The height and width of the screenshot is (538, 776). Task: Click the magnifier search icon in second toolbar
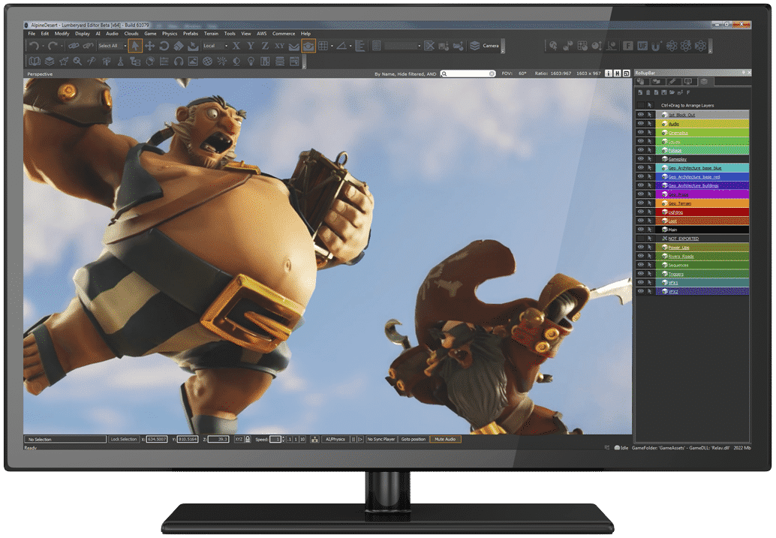(78, 62)
